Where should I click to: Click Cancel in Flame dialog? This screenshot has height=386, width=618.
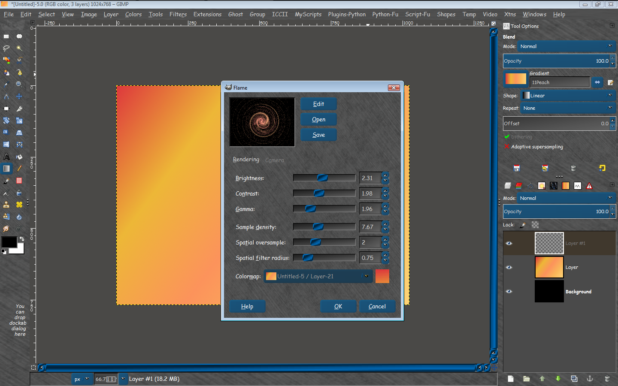pos(377,306)
